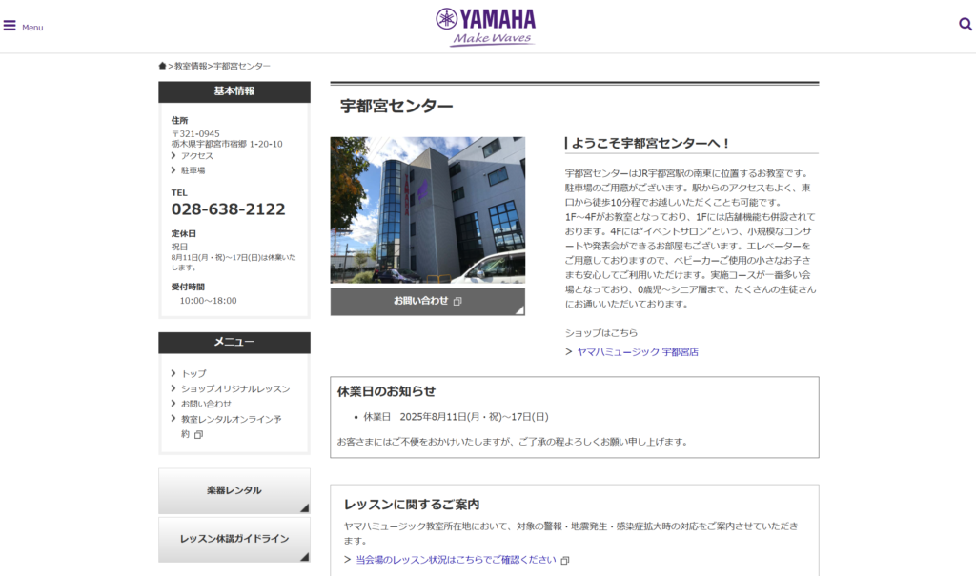Image resolution: width=976 pixels, height=576 pixels.
Task: Click external-link icon after 教室レンタルオンライン予約
Action: 198,435
